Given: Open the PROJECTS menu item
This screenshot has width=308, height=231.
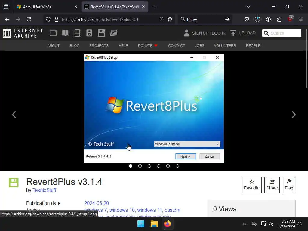Looking at the screenshot, I should click(99, 46).
